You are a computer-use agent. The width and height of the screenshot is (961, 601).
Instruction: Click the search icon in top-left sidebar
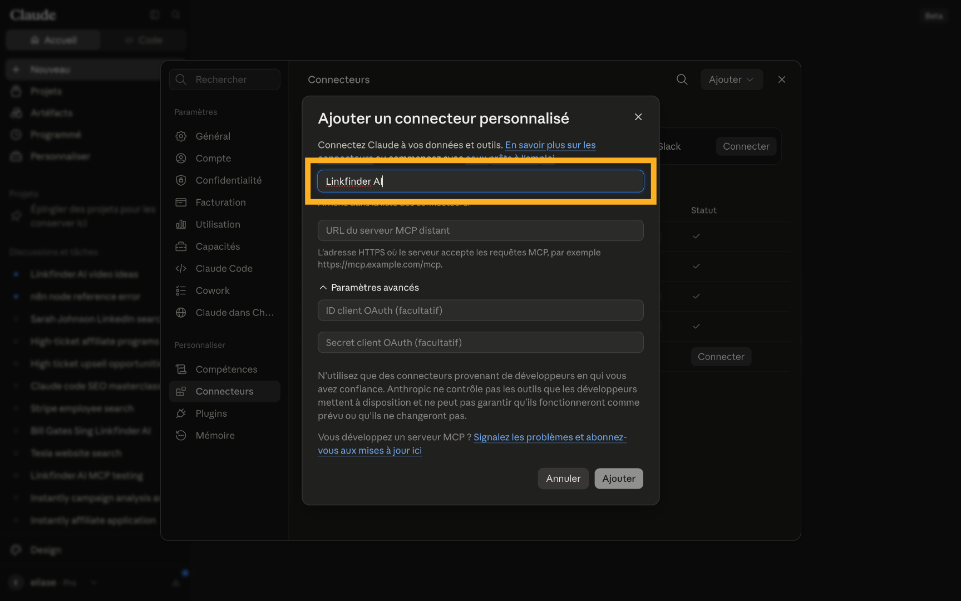(176, 15)
